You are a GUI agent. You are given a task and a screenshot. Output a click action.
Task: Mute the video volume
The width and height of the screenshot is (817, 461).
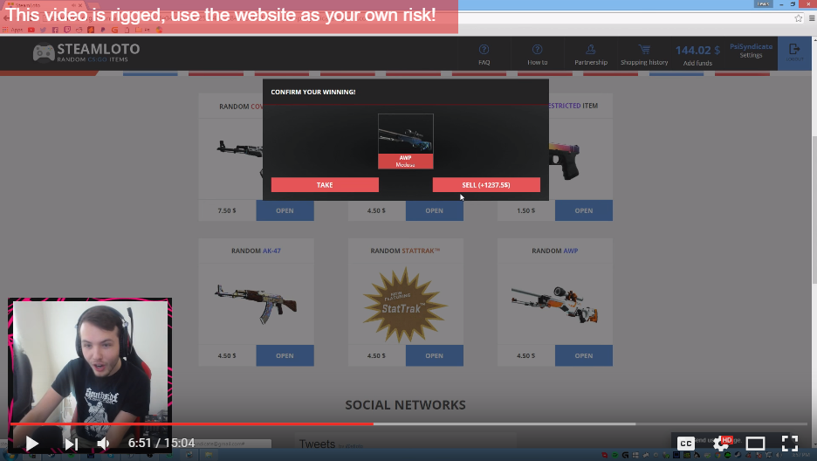103,444
